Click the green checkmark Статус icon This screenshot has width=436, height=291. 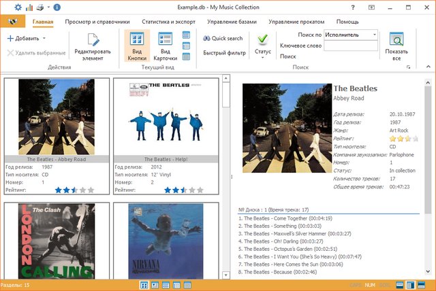pos(262,38)
